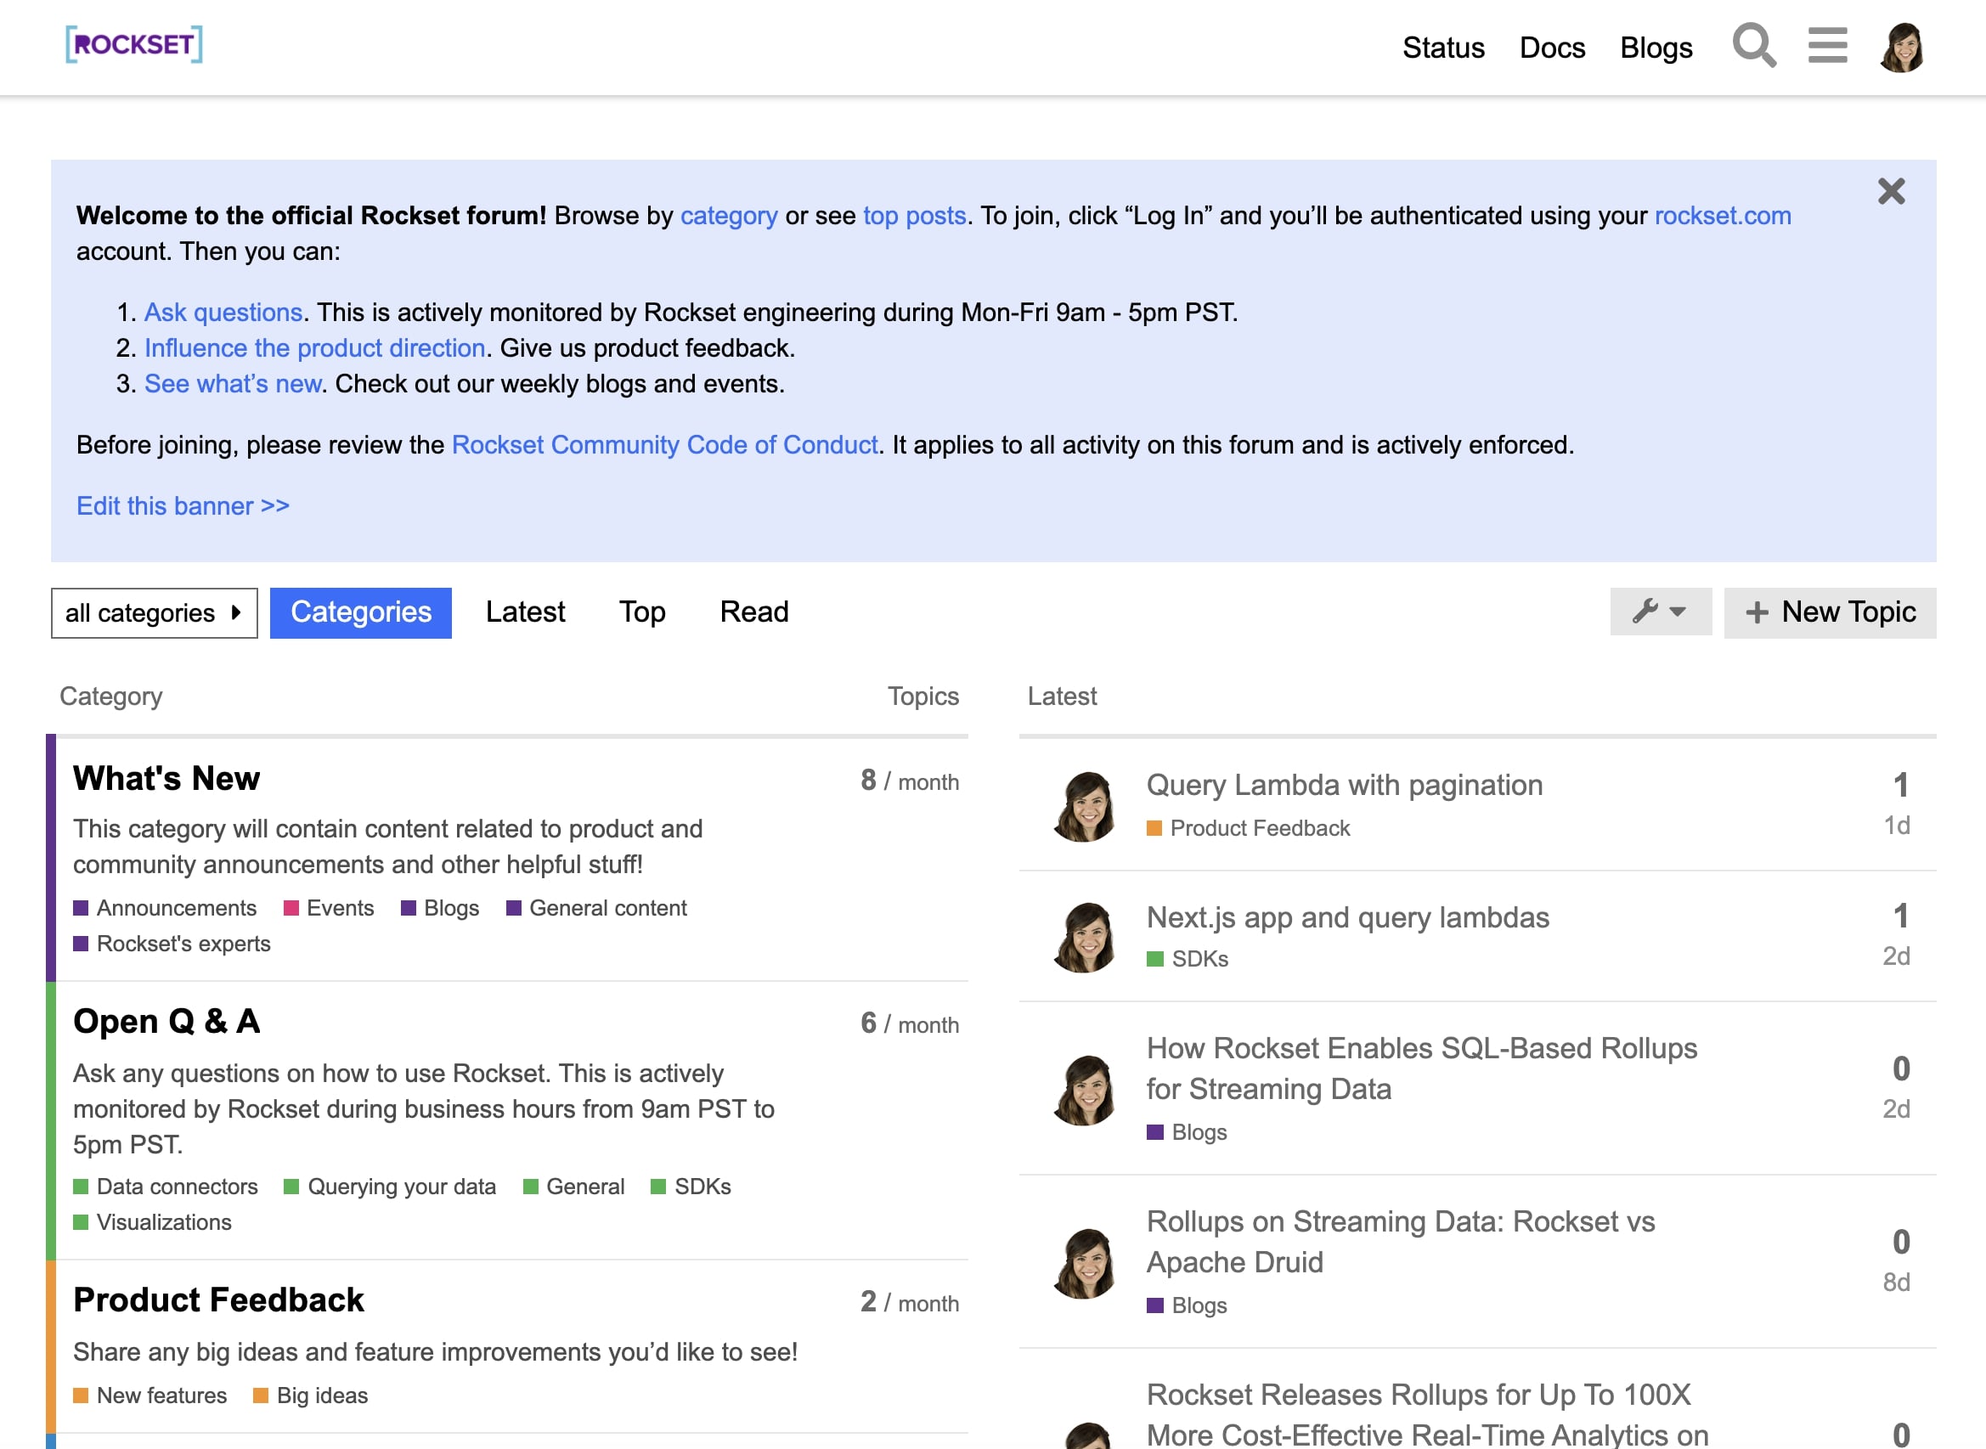Dismiss the welcome banner with X
1986x1449 pixels.
(x=1890, y=191)
